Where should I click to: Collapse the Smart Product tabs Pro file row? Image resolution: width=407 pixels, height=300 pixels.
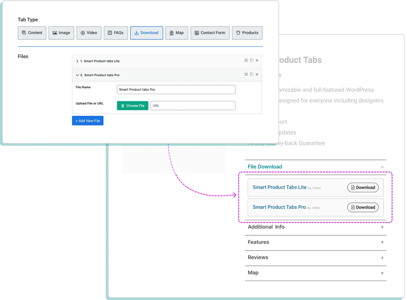pos(77,75)
